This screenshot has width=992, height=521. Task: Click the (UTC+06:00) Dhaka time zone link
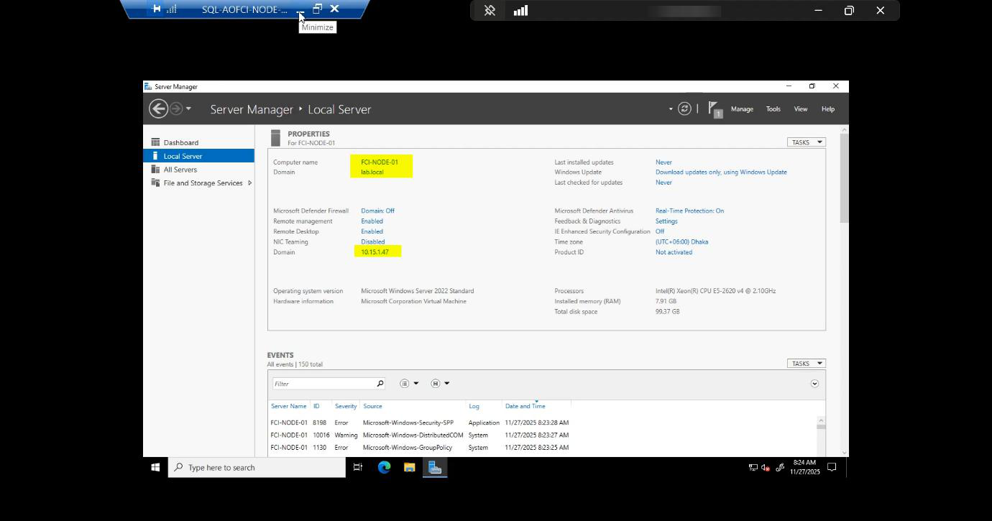(x=681, y=241)
